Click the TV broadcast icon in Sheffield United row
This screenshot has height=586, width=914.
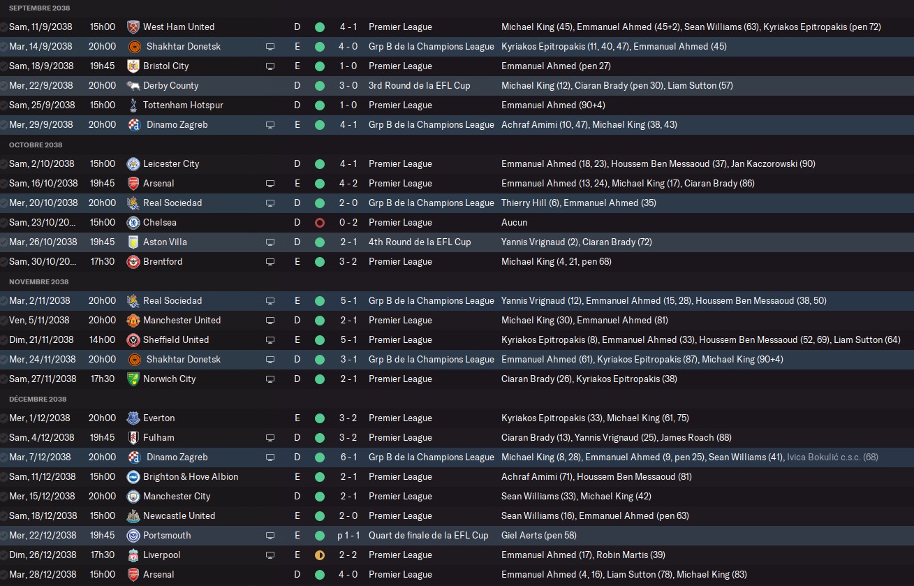pos(270,339)
